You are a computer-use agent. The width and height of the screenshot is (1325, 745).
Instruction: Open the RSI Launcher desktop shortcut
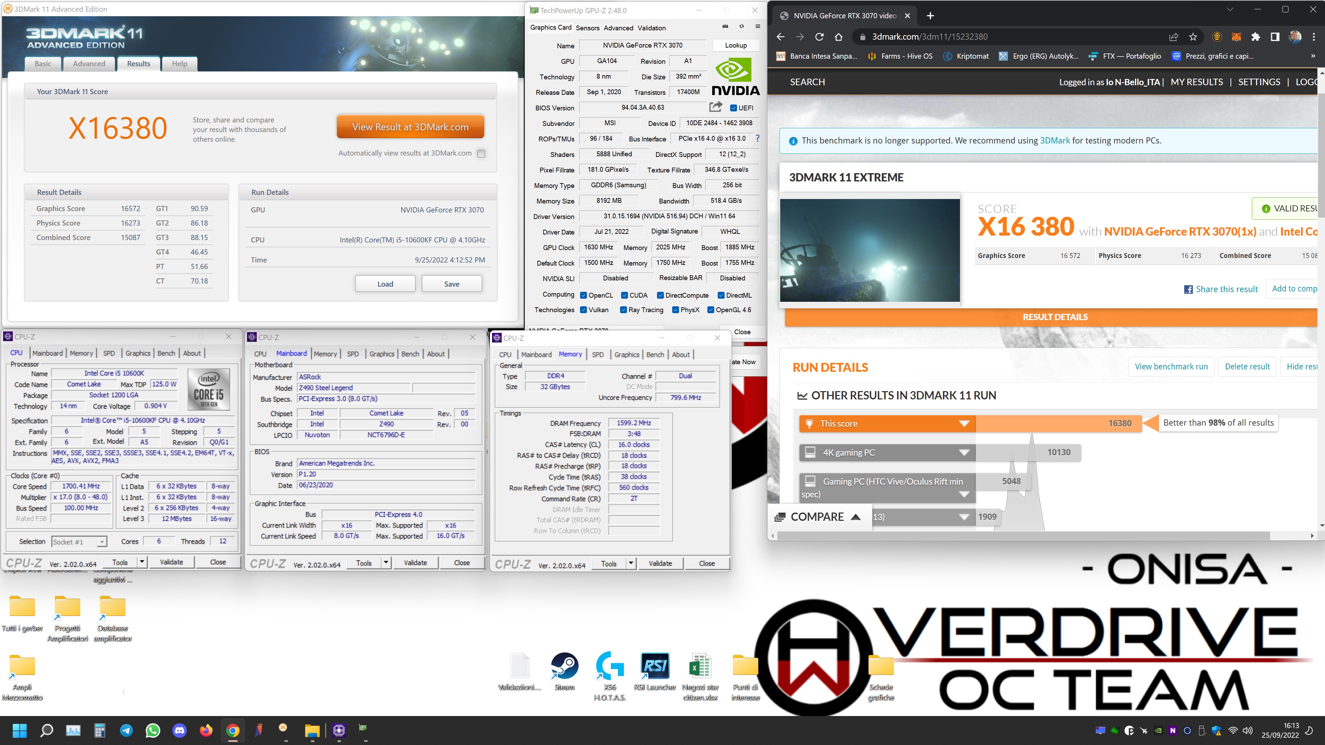(655, 671)
